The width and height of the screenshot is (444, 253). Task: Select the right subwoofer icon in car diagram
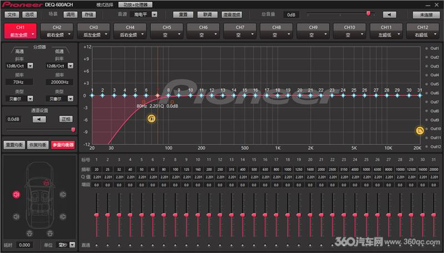pyautogui.click(x=50, y=233)
